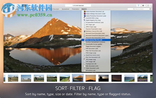Select the Presentation filter

pyautogui.click(x=75, y=9)
